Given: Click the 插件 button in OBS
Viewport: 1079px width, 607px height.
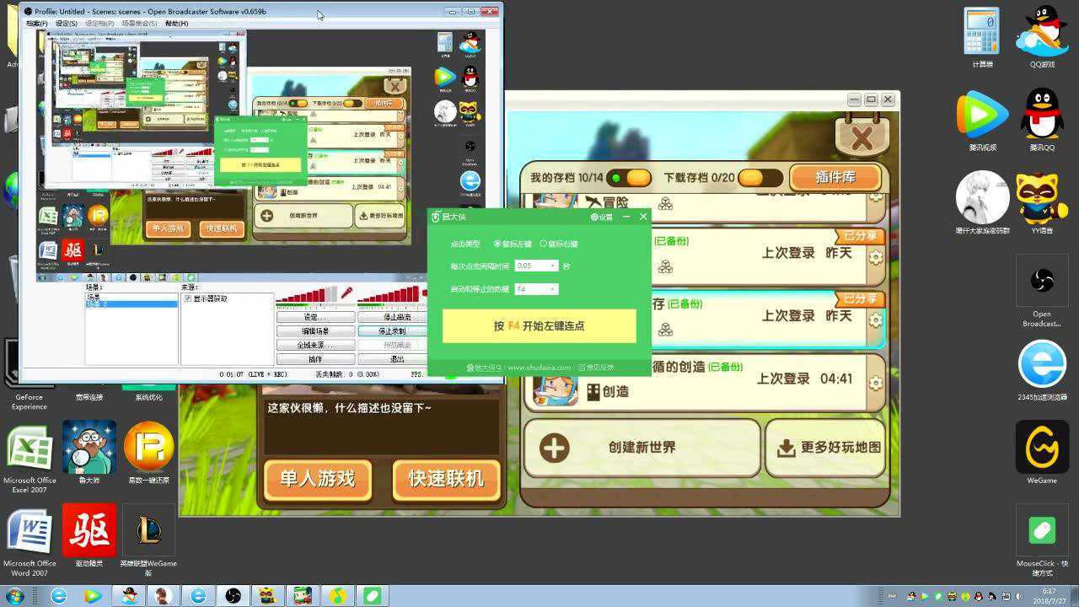Looking at the screenshot, I should click(x=315, y=359).
